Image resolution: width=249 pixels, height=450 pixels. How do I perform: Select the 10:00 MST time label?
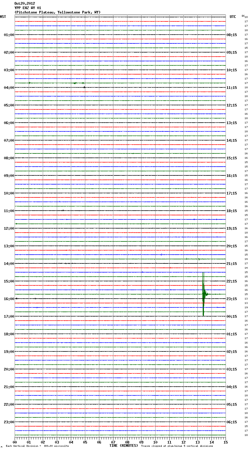9,193
